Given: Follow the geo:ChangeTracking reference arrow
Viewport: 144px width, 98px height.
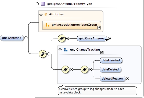Looking at the screenshot, I should point(102,52).
